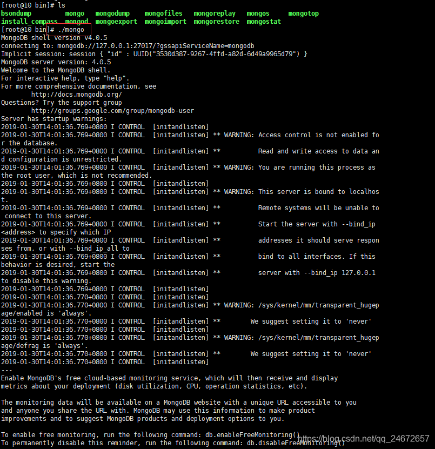Click the mongodump entry in the listing

click(x=112, y=14)
